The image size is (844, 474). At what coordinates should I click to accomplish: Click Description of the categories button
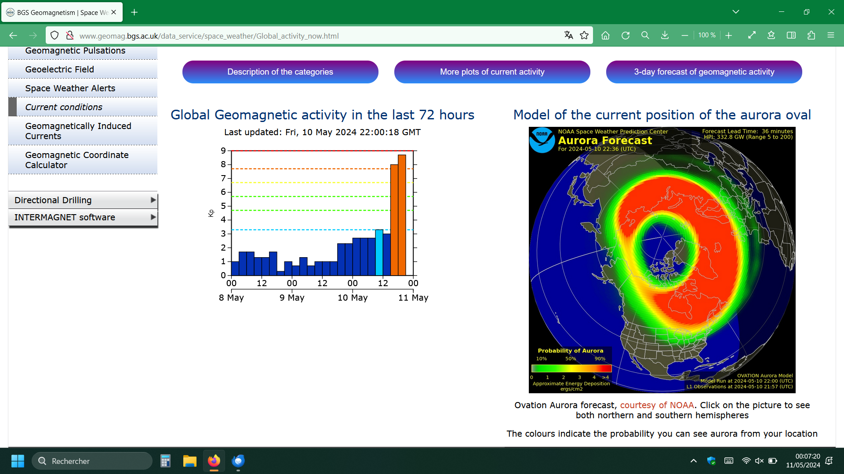tap(280, 72)
